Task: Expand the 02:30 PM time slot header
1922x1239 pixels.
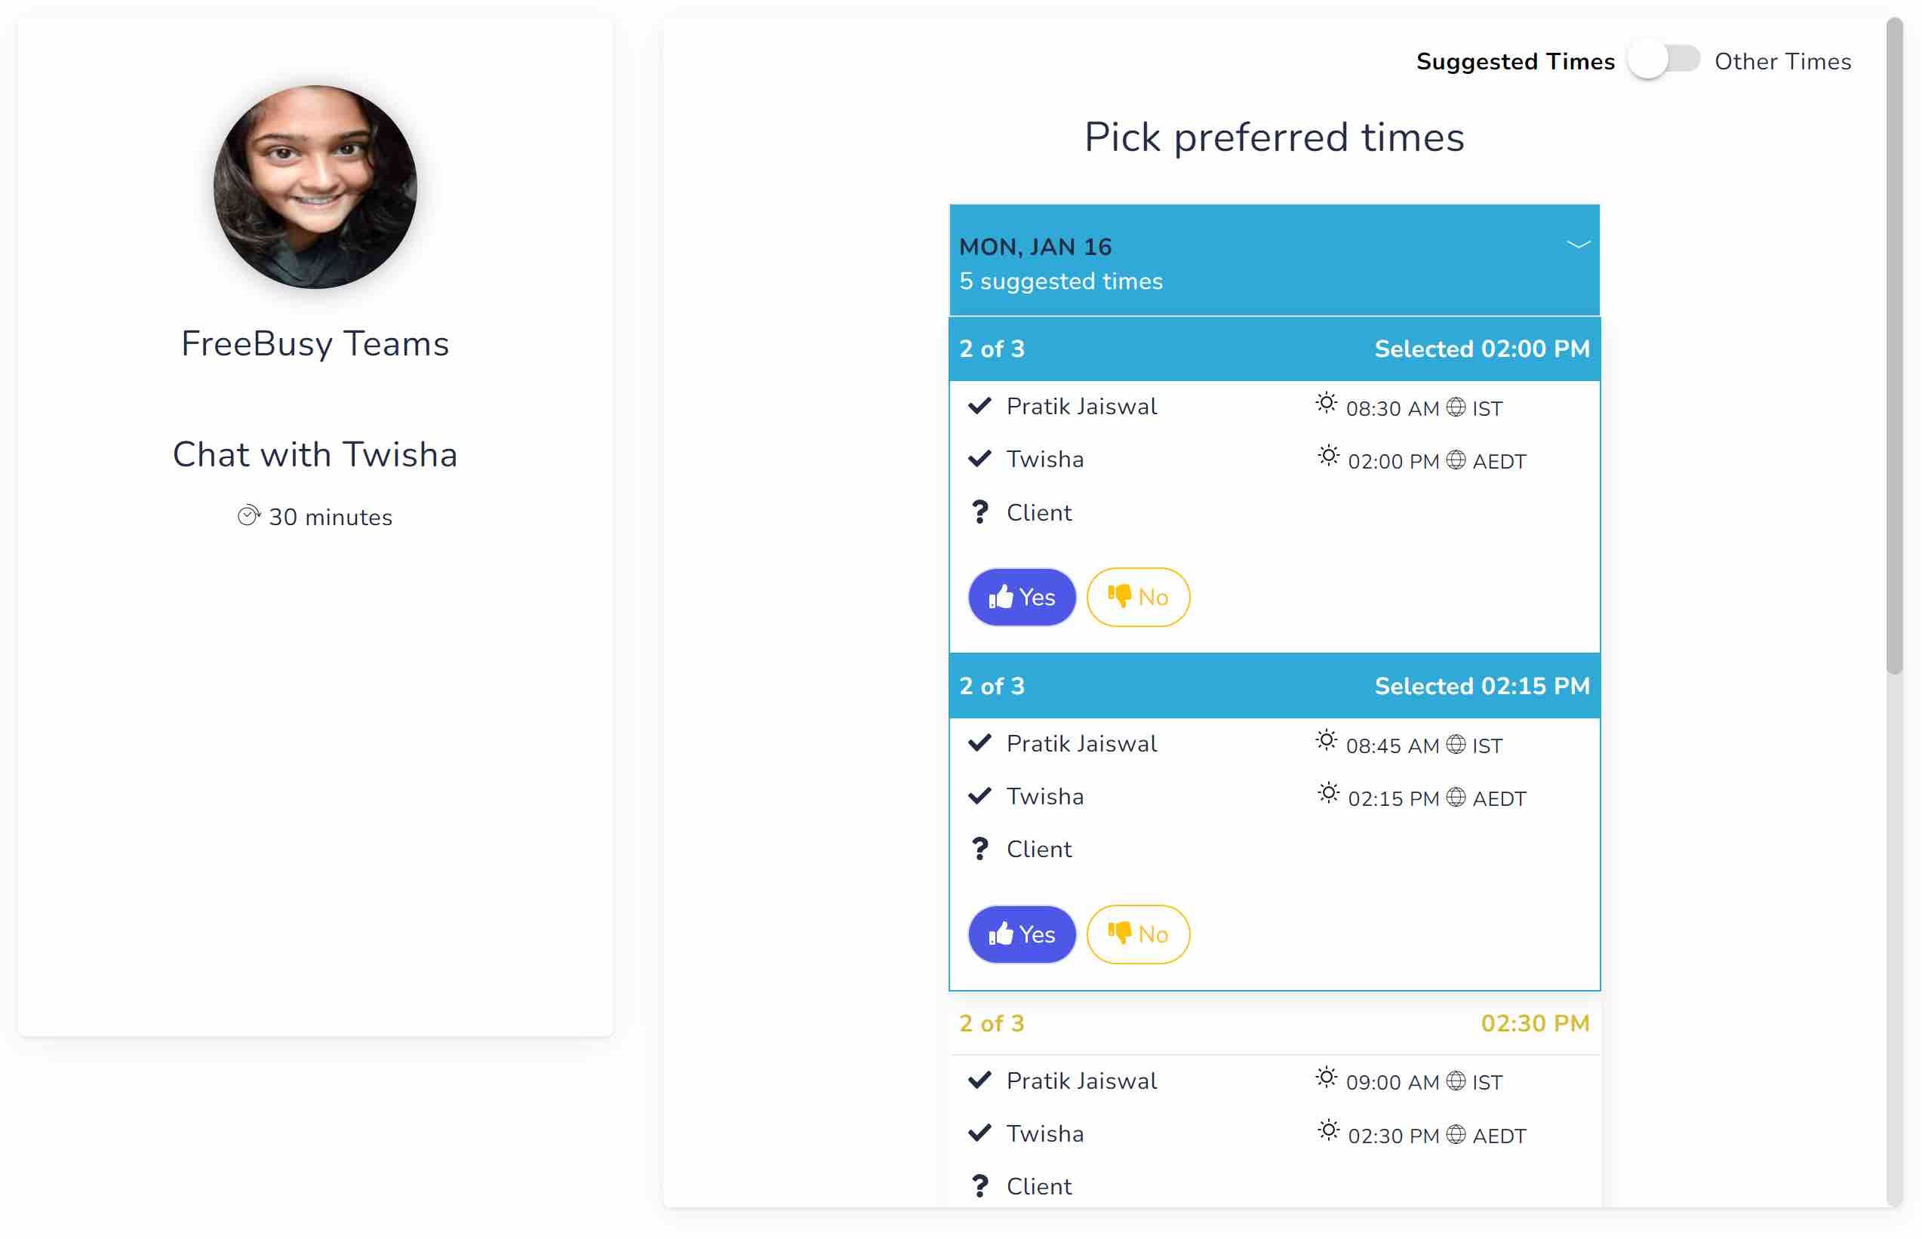Action: point(1274,1023)
